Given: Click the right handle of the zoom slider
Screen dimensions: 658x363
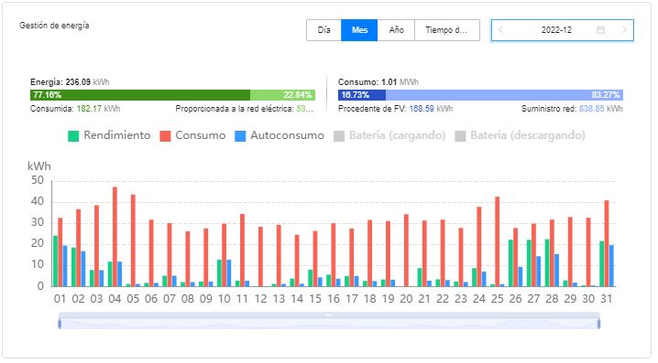Looking at the screenshot, I should pyautogui.click(x=598, y=323).
